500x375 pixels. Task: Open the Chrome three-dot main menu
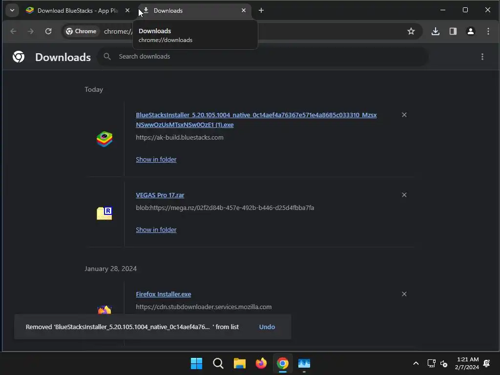(488, 31)
